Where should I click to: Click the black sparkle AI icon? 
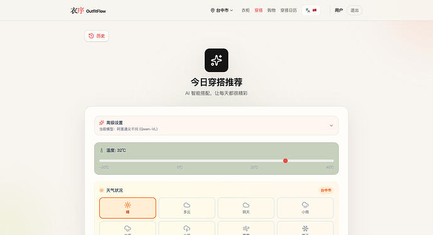(x=216, y=60)
